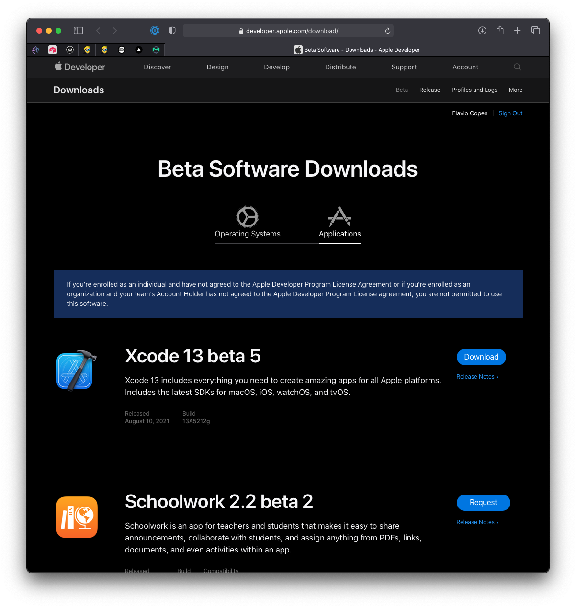Click the Apple Developer logo
The height and width of the screenshot is (608, 576).
coord(79,67)
